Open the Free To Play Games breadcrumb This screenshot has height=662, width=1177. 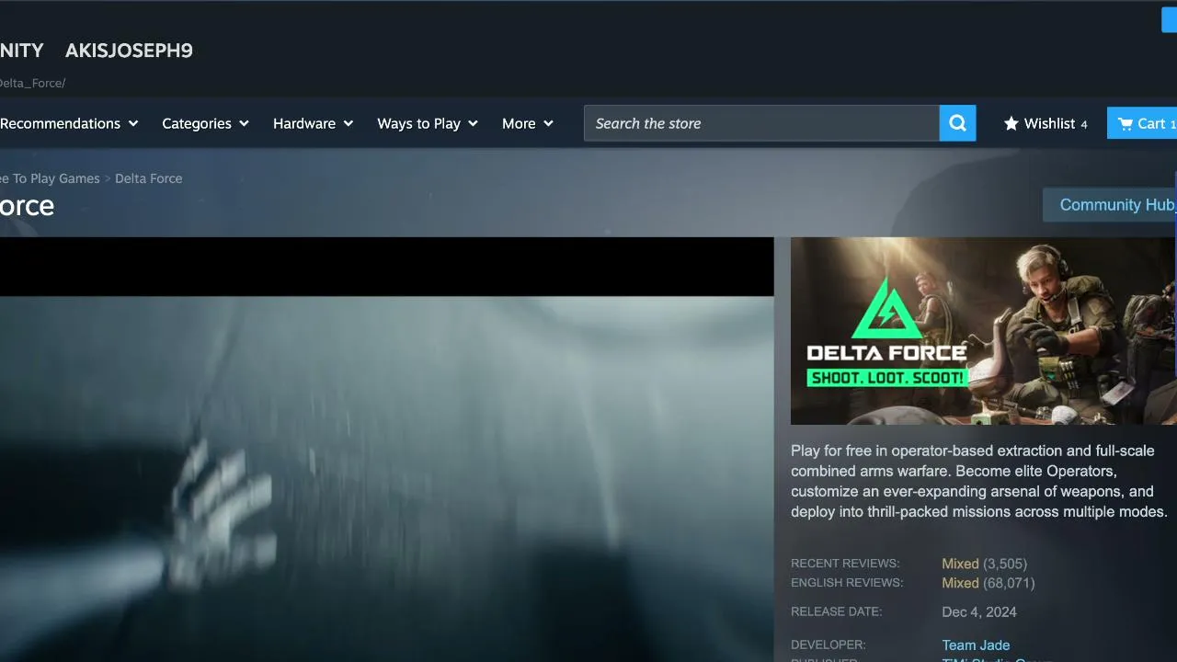click(50, 178)
